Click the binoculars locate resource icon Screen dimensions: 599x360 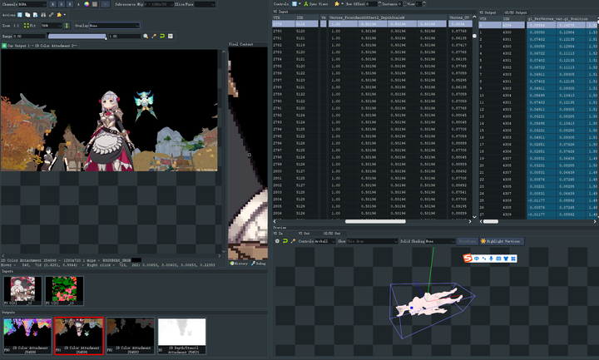click(x=43, y=15)
